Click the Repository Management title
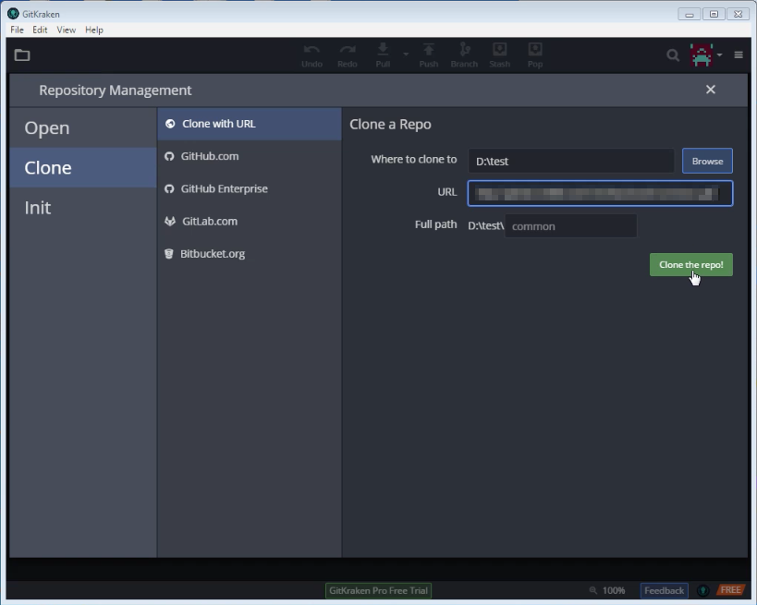This screenshot has height=605, width=757. tap(116, 91)
